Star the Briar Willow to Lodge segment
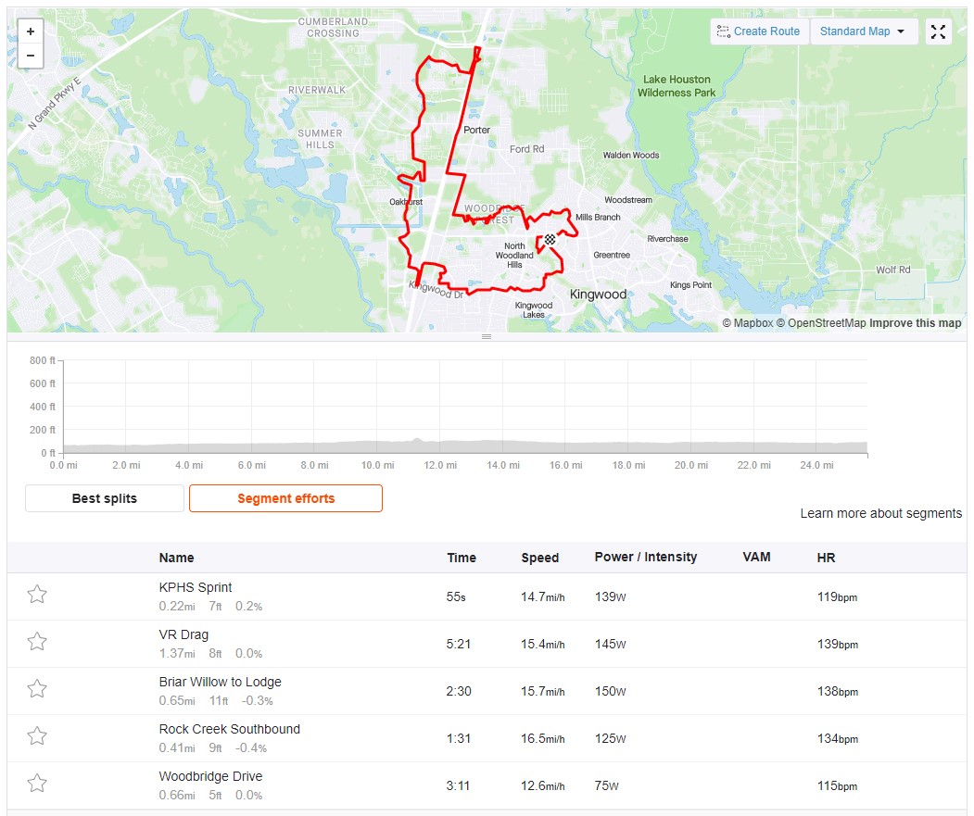 coord(37,689)
